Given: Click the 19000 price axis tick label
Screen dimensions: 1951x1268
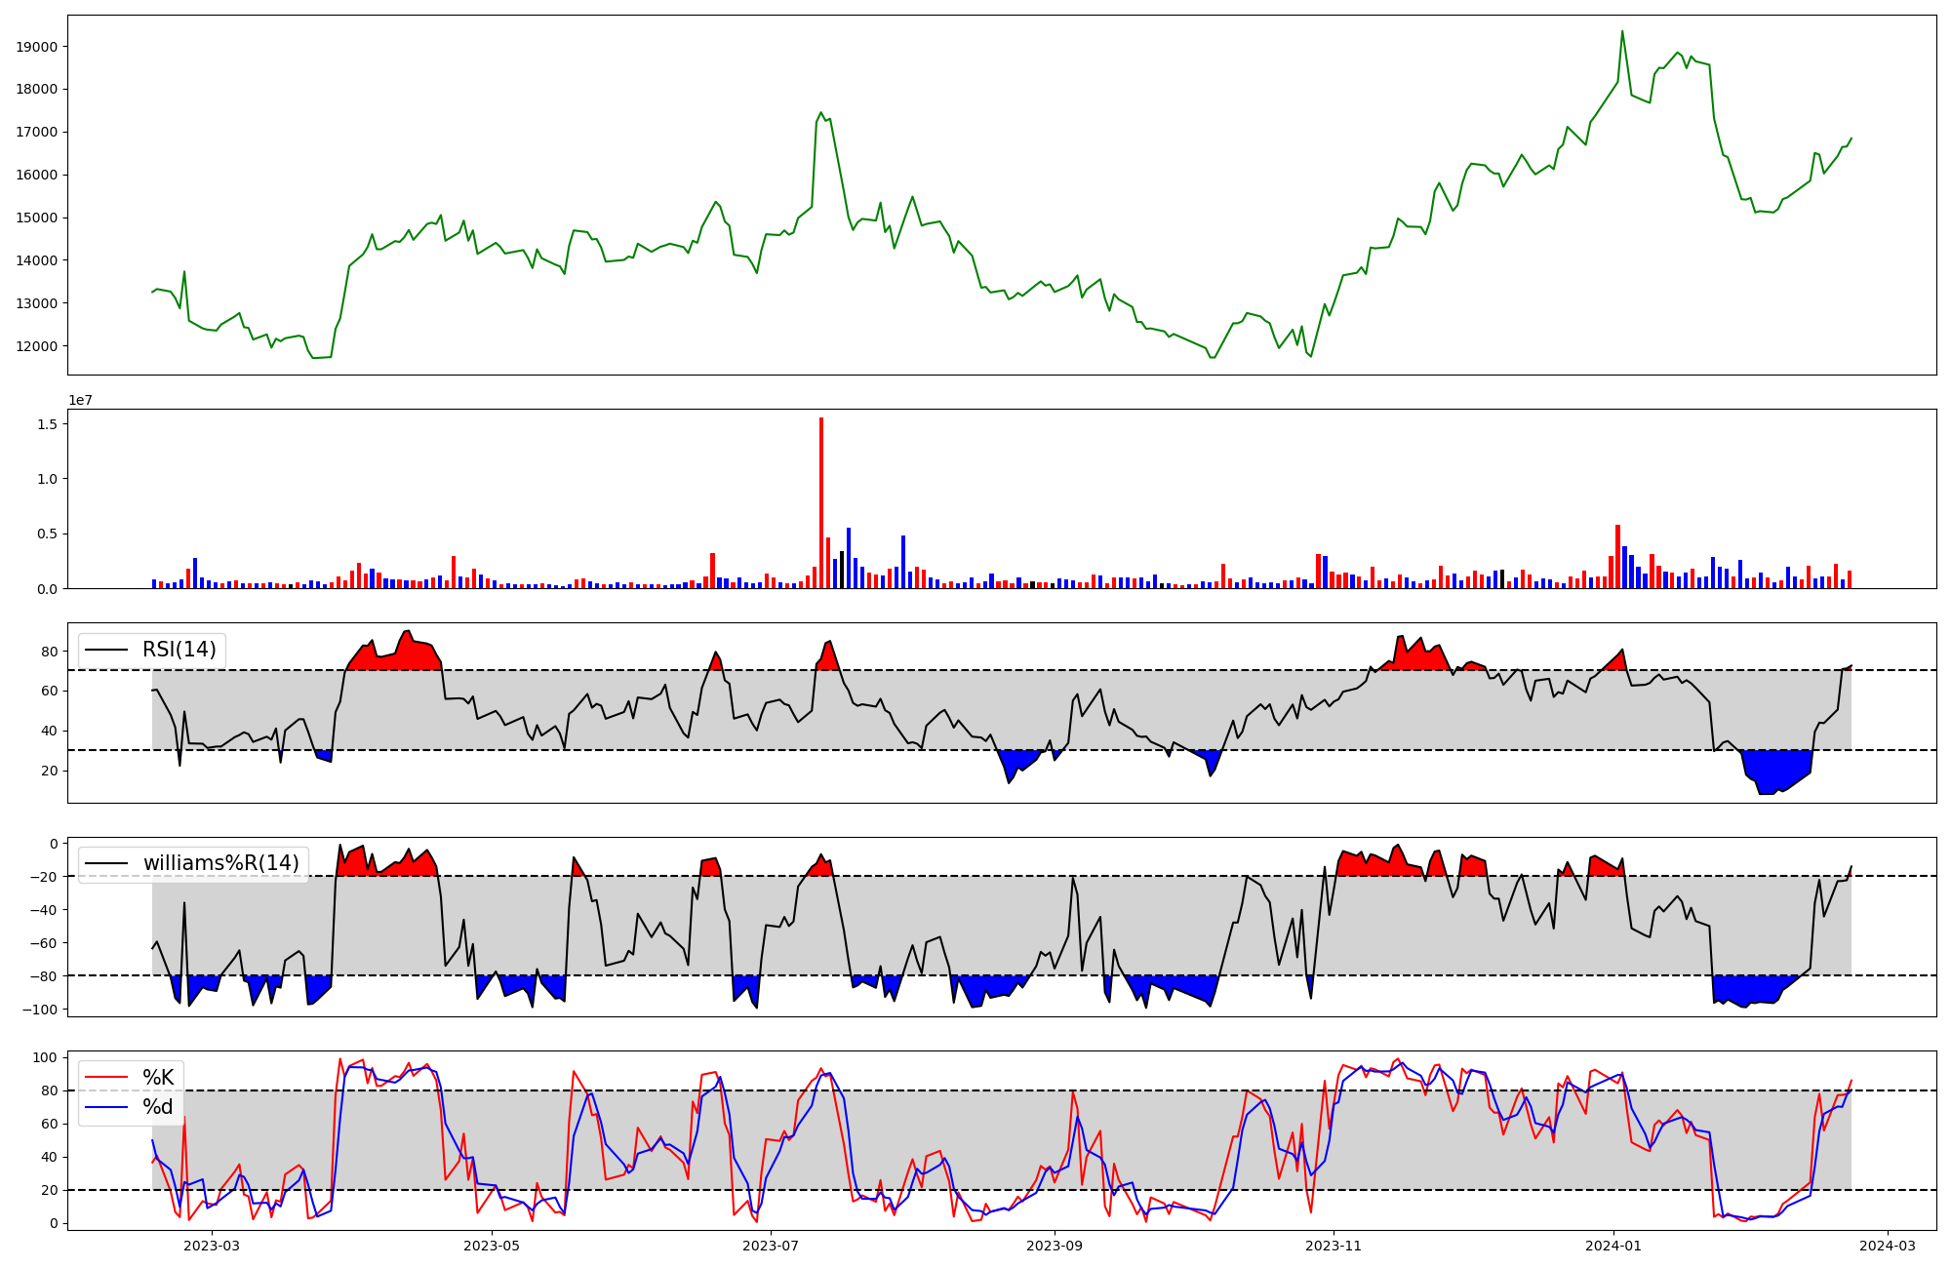Looking at the screenshot, I should (x=37, y=47).
